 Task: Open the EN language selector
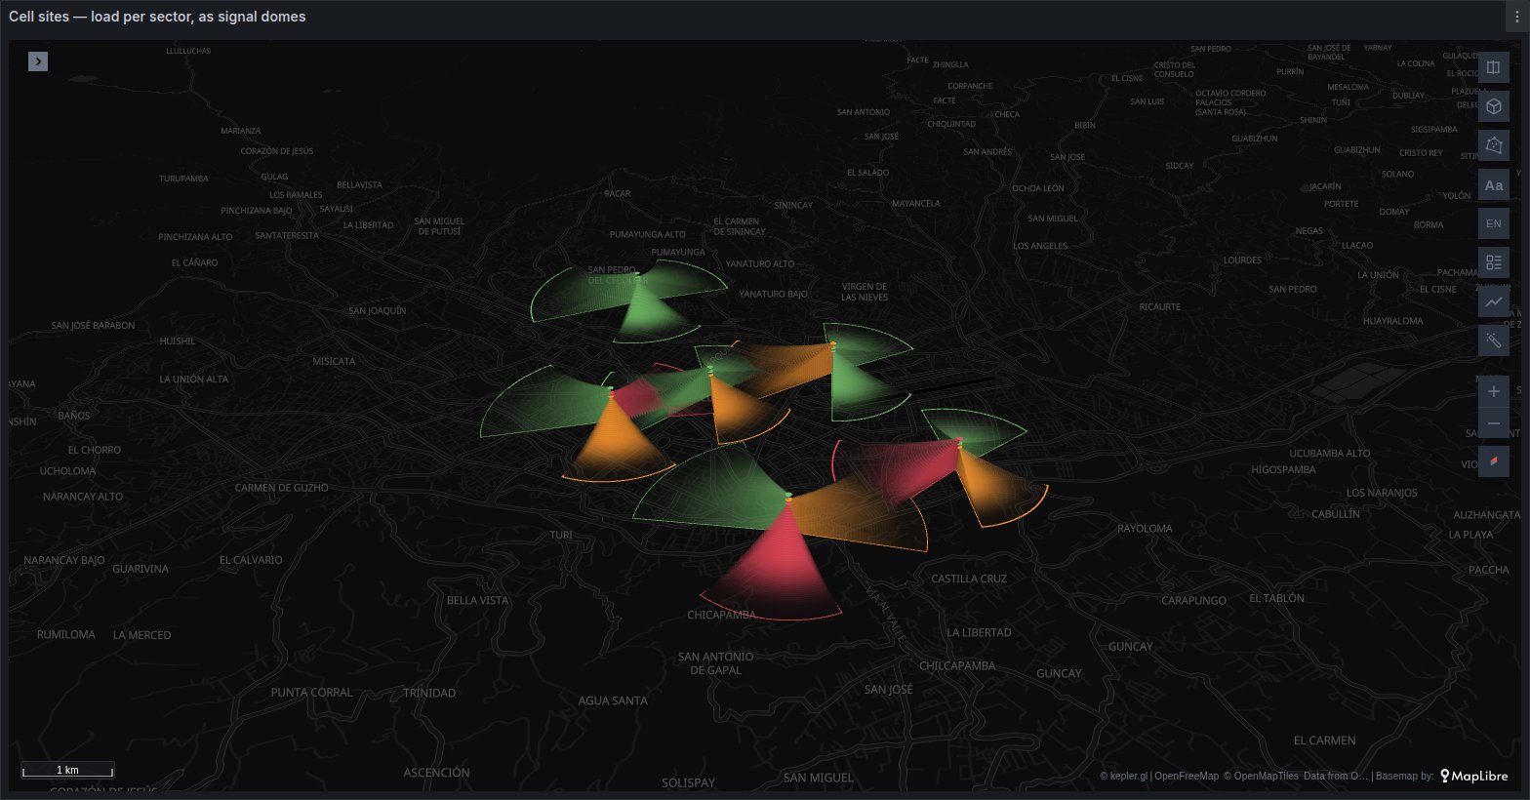pos(1494,223)
